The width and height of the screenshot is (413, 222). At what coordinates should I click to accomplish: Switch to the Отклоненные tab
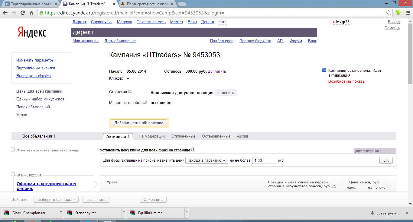(183, 136)
